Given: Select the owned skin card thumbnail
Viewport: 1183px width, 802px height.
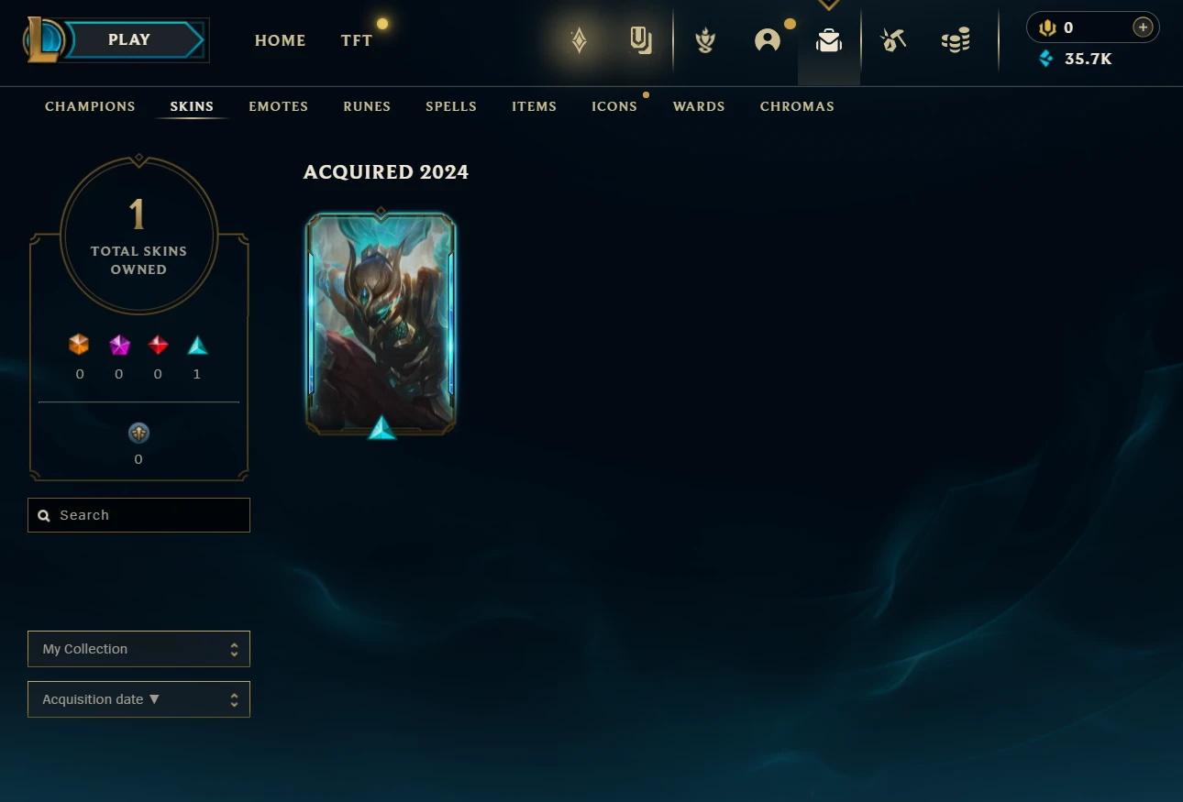Looking at the screenshot, I should click(x=381, y=324).
